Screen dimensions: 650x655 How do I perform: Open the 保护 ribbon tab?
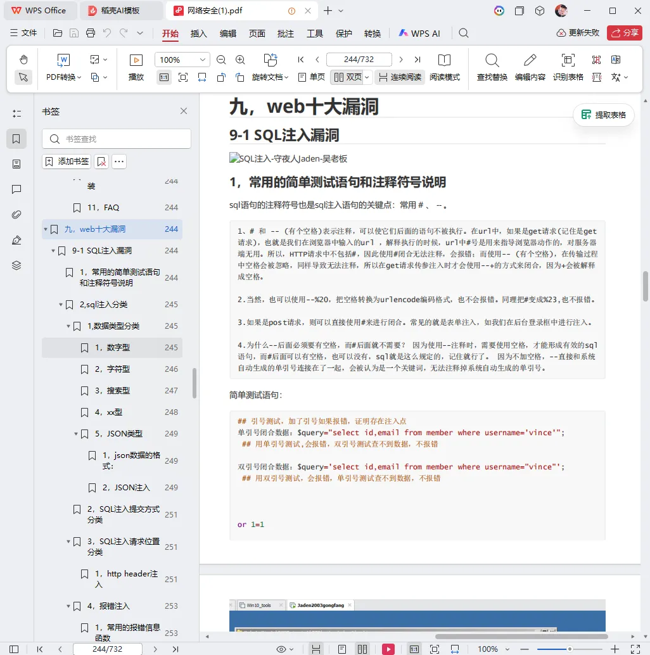click(344, 34)
